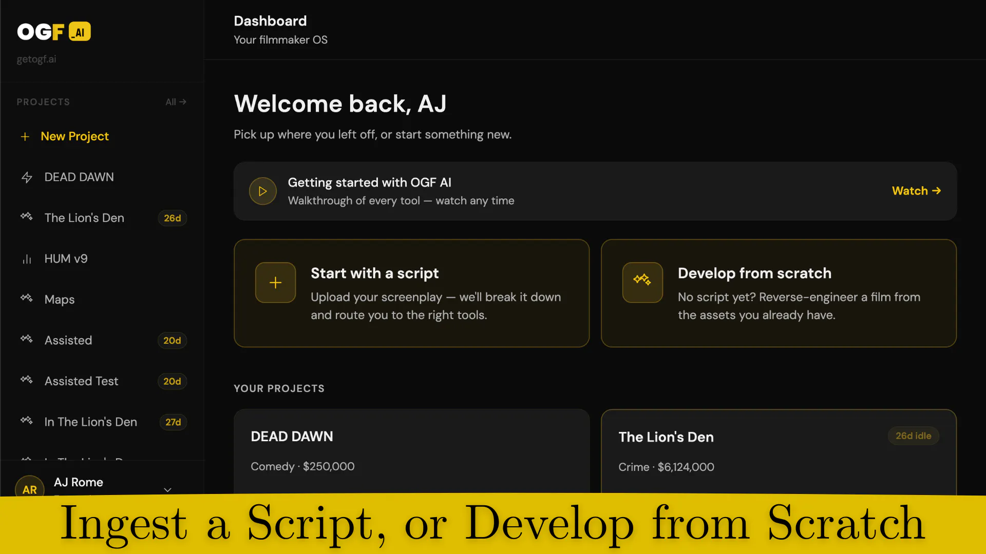Click the YOUR PROJECTS heading
986x554 pixels.
(279, 388)
